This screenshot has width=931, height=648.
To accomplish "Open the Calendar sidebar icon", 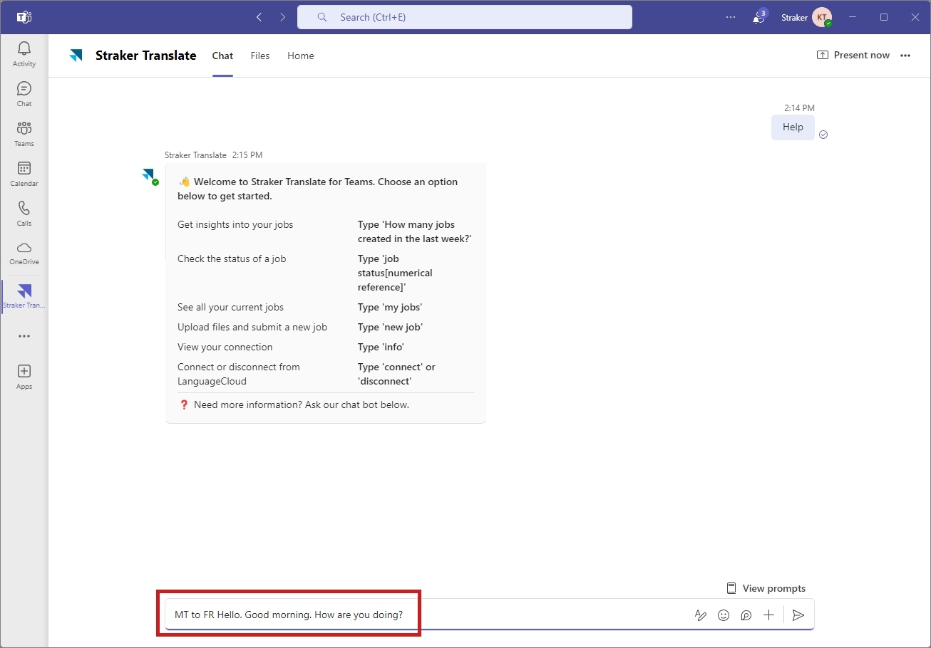I will (x=24, y=174).
